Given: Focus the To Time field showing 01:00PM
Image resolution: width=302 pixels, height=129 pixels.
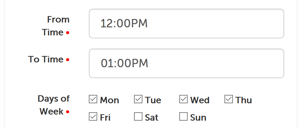Looking at the screenshot, I should click(x=186, y=63).
